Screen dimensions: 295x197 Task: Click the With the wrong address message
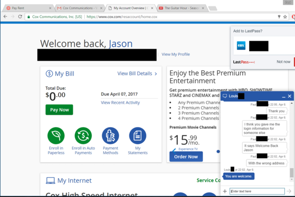pyautogui.click(x=266, y=163)
